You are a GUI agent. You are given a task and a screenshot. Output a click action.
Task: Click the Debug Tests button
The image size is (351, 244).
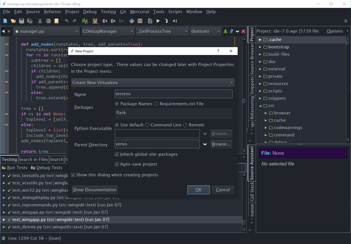tap(47, 168)
